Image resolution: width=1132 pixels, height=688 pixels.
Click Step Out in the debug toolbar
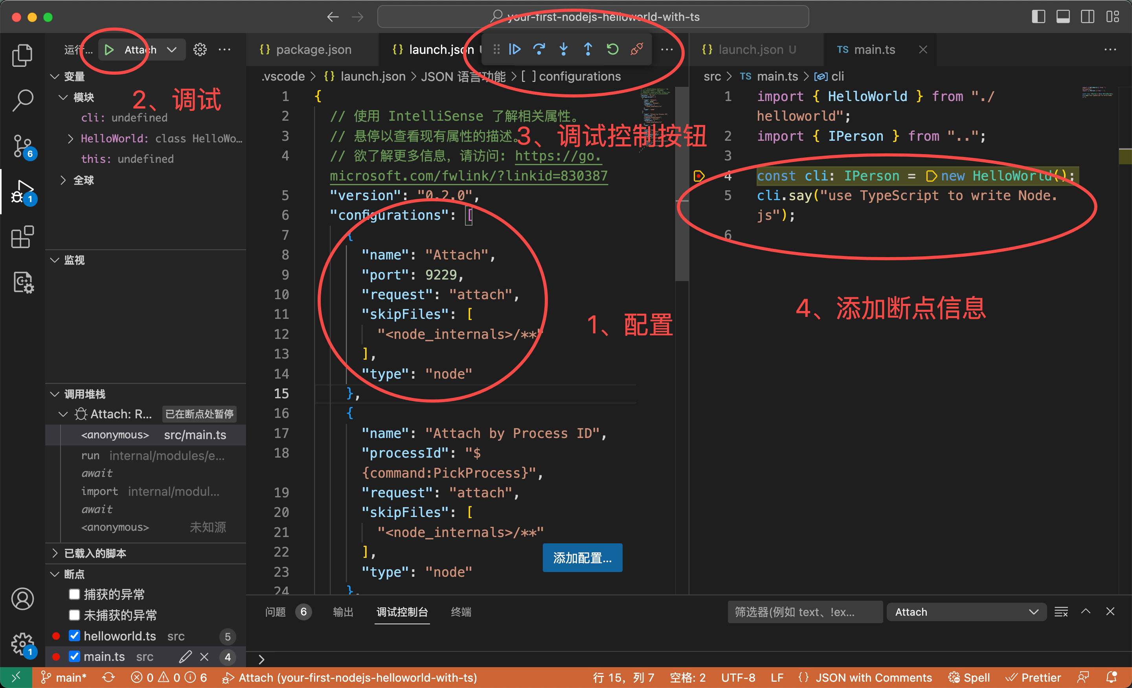(x=588, y=49)
